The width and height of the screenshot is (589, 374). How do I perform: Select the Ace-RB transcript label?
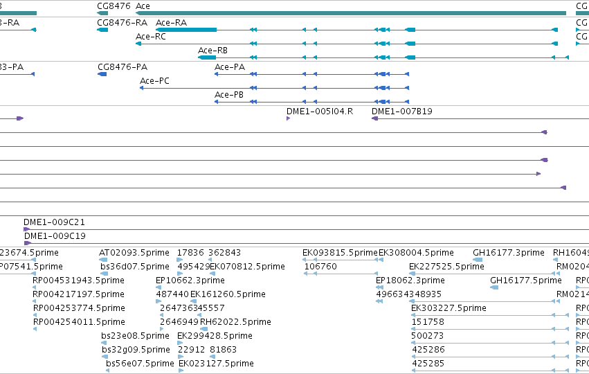tap(212, 51)
